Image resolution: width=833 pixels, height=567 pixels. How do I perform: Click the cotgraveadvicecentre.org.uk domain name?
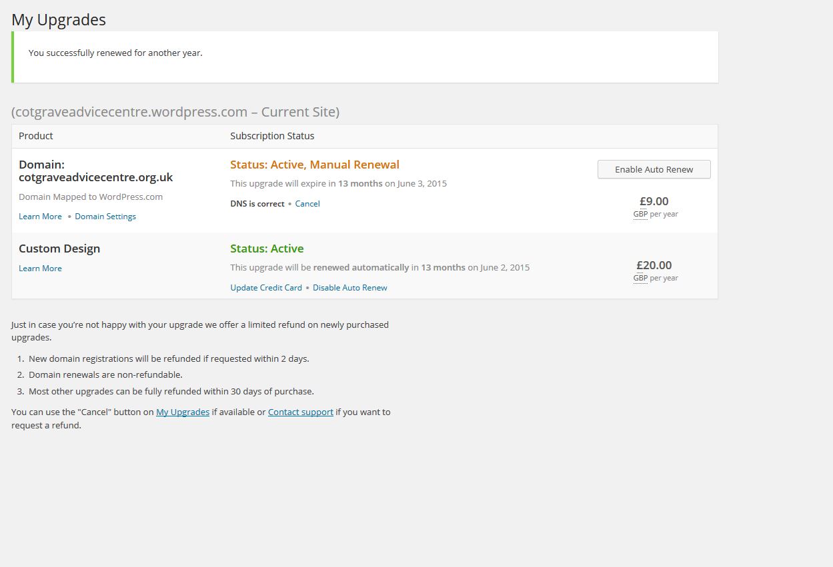pos(96,177)
